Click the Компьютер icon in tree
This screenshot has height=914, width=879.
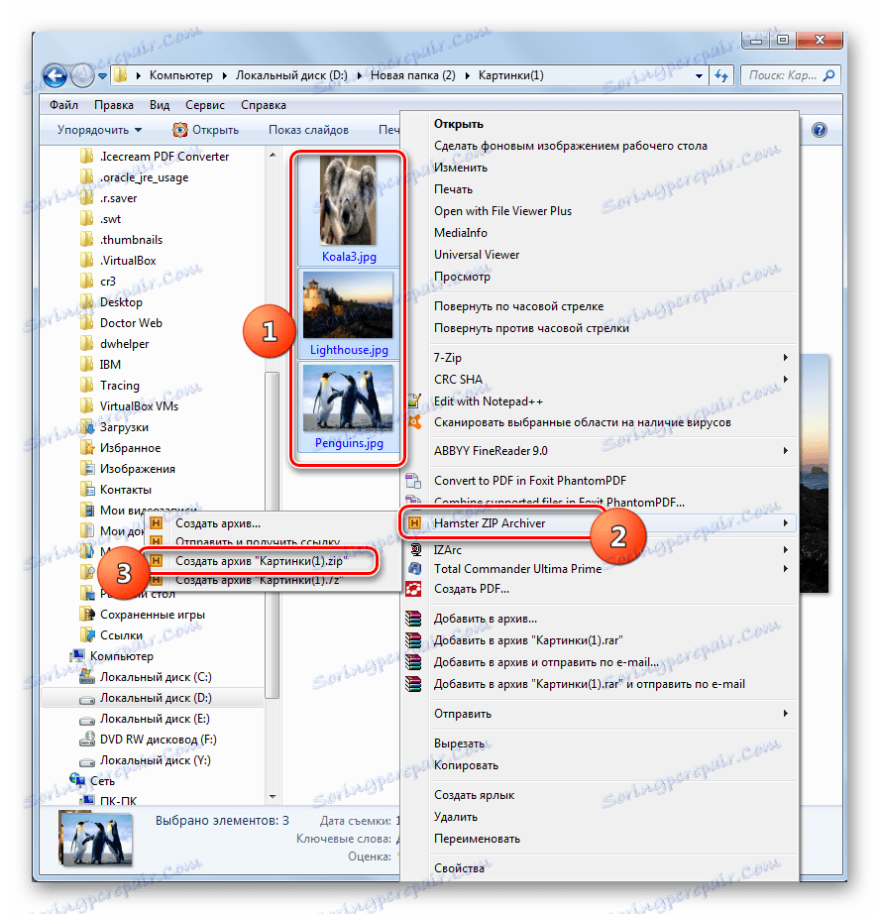[77, 656]
